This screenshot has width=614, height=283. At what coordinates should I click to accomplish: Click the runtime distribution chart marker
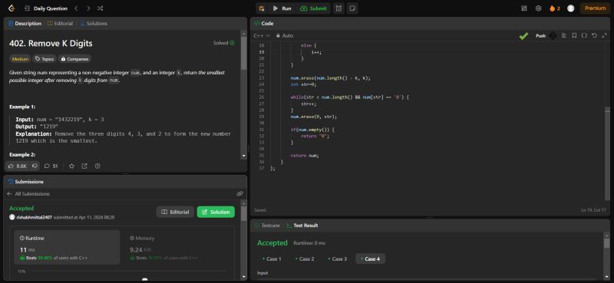(144, 280)
